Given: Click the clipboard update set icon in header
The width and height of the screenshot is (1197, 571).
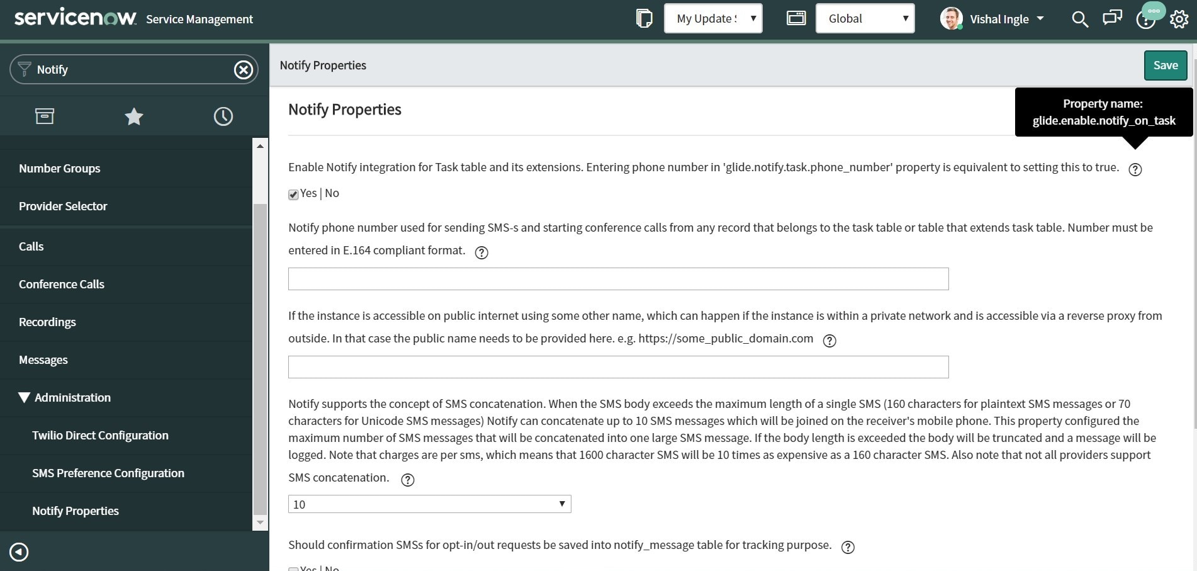Looking at the screenshot, I should [644, 18].
